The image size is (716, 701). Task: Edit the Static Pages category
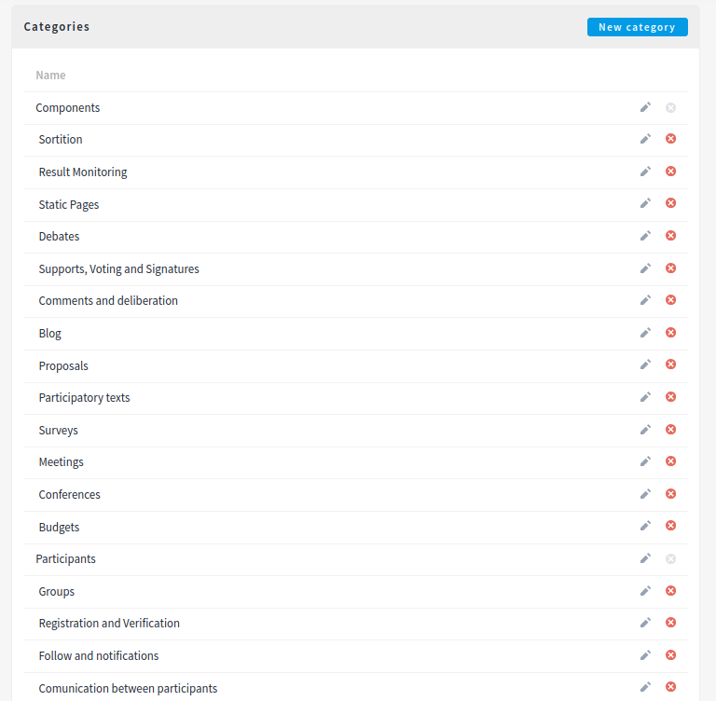[645, 203]
